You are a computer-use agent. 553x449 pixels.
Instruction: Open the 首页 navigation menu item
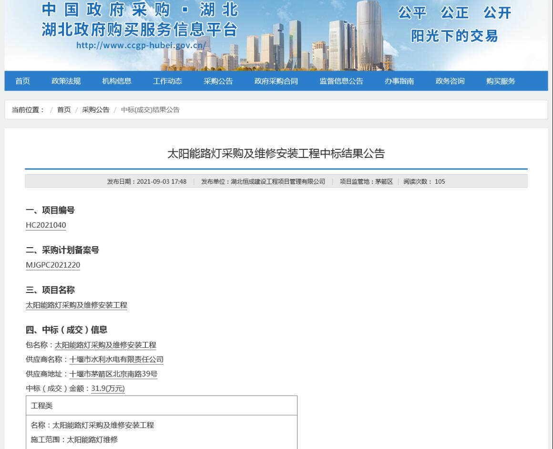[x=22, y=81]
